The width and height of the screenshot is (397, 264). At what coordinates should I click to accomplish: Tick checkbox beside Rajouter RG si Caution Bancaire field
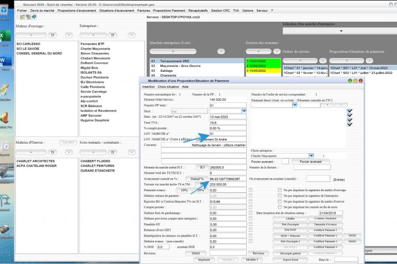pyautogui.click(x=250, y=201)
